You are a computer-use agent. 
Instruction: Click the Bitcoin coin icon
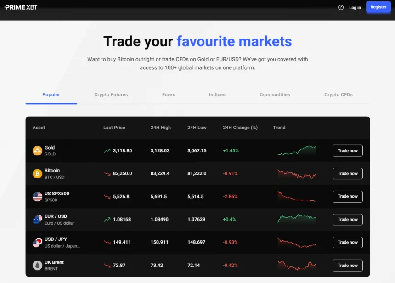[37, 174]
